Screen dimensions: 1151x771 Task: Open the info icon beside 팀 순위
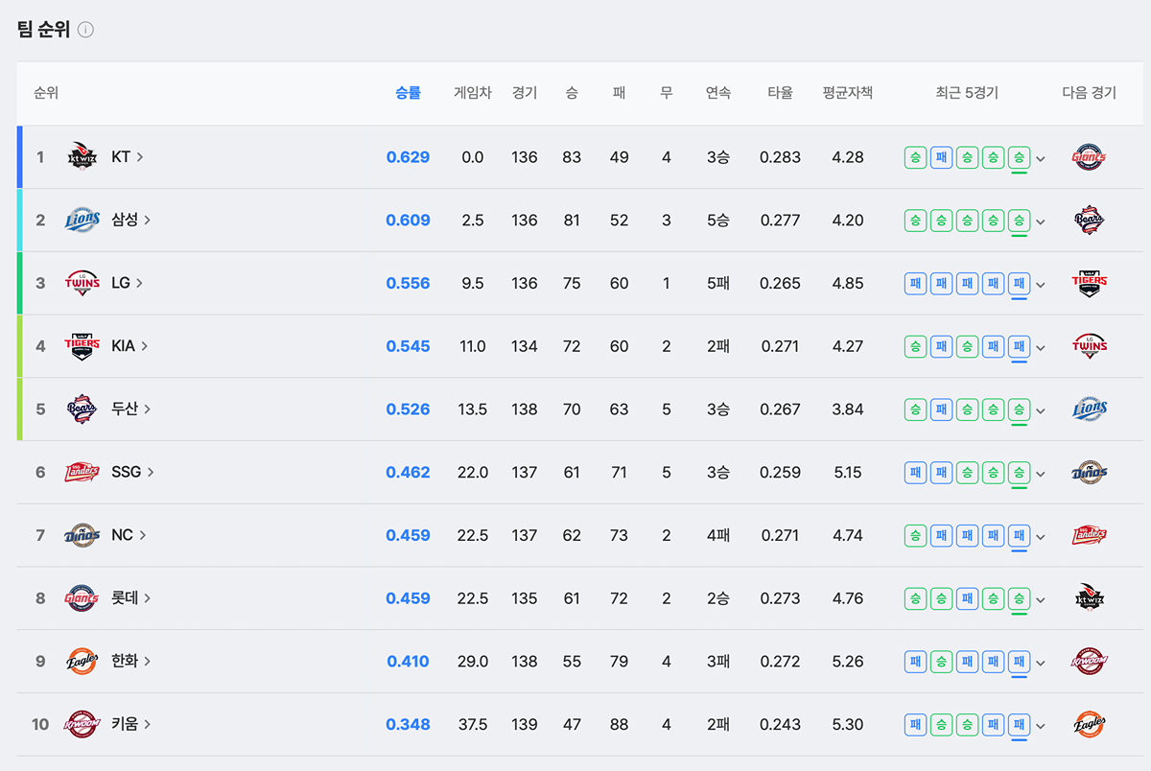[85, 30]
